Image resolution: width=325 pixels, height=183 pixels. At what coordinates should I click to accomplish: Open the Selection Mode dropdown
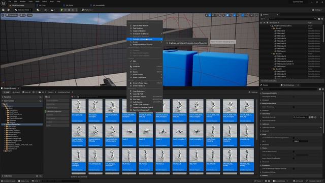pos(23,10)
